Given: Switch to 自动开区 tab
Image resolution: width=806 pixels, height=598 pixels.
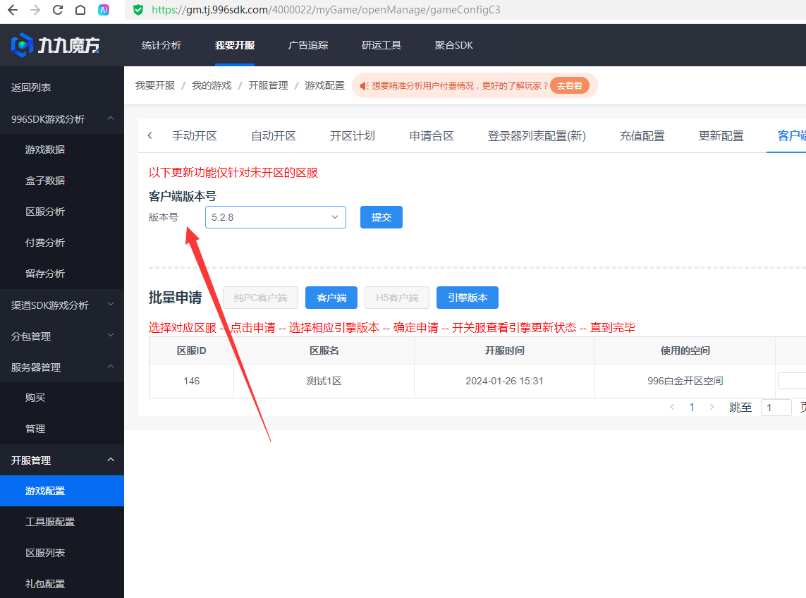Looking at the screenshot, I should coord(274,135).
